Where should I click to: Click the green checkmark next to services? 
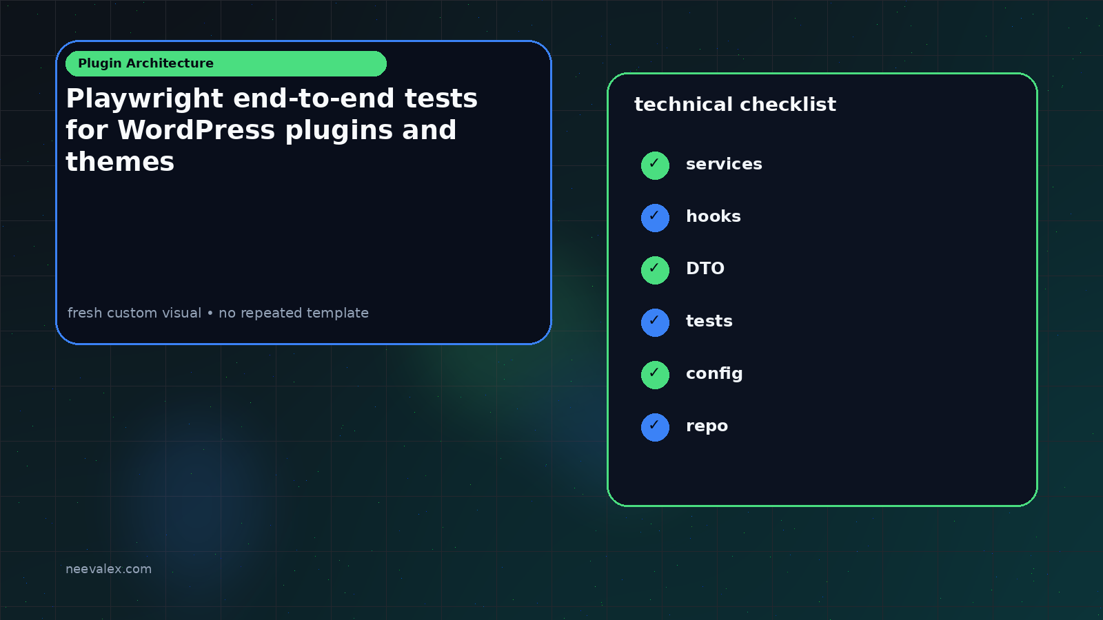point(655,165)
